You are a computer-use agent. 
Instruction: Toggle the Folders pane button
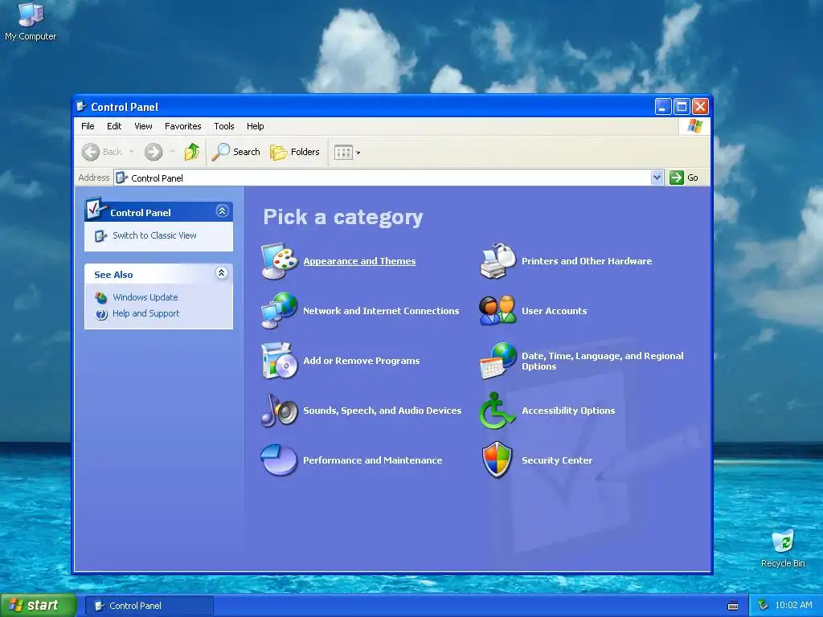tap(294, 152)
